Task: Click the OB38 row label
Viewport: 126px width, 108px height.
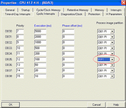Action: pyautogui.click(x=9, y=76)
